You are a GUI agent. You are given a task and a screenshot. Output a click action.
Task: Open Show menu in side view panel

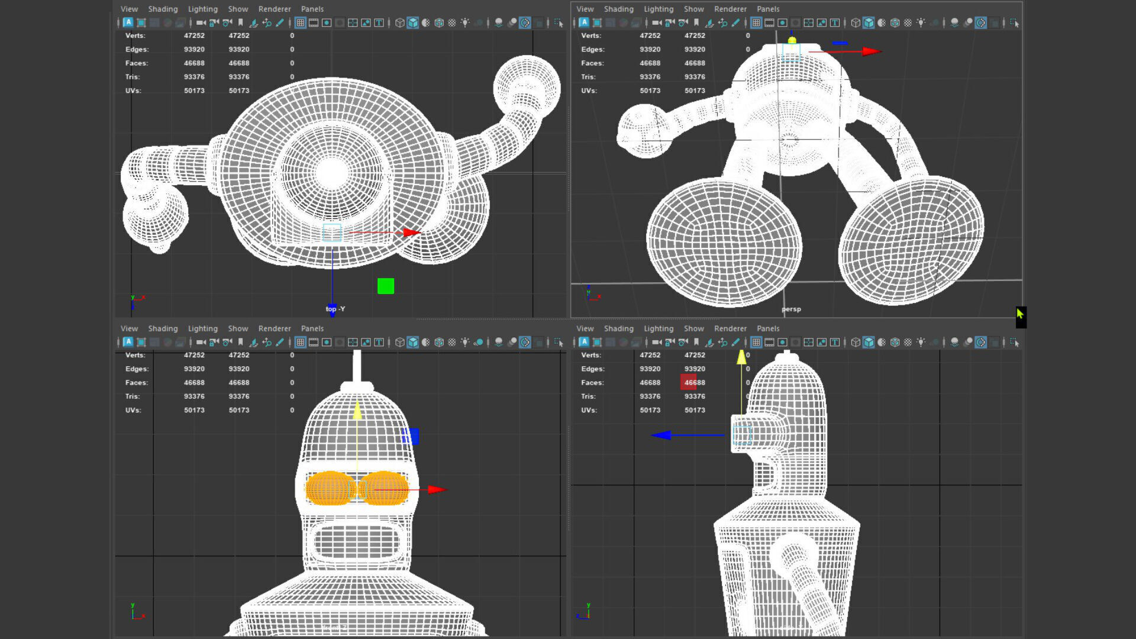(694, 328)
